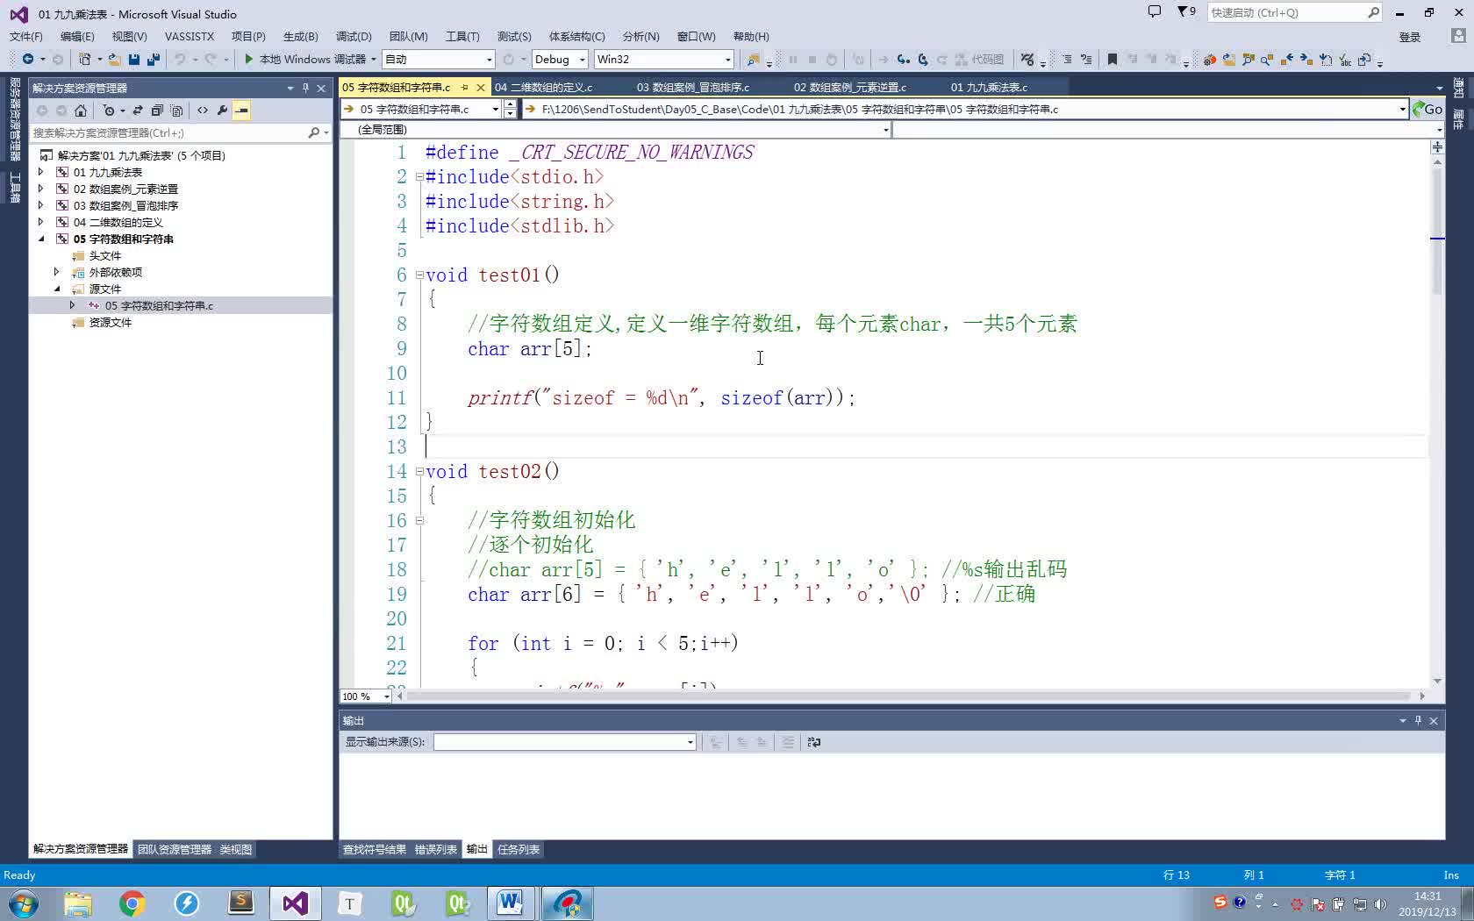Save the current file with the Save icon

point(134,59)
